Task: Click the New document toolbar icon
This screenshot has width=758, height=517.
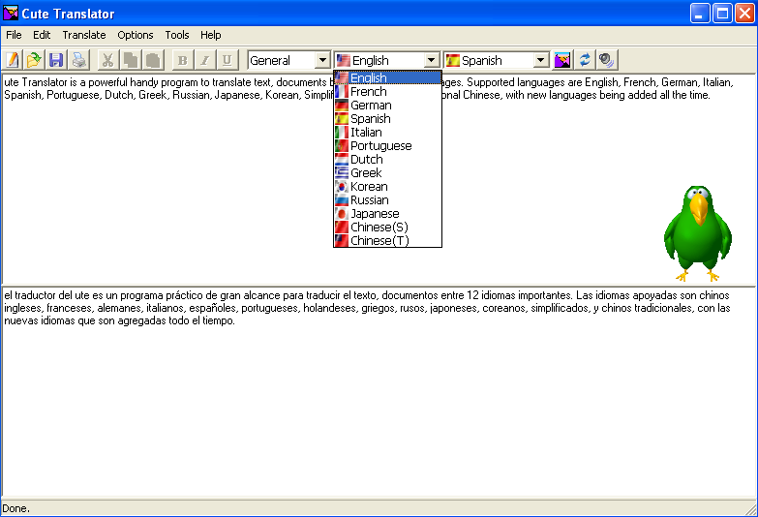Action: (x=13, y=60)
